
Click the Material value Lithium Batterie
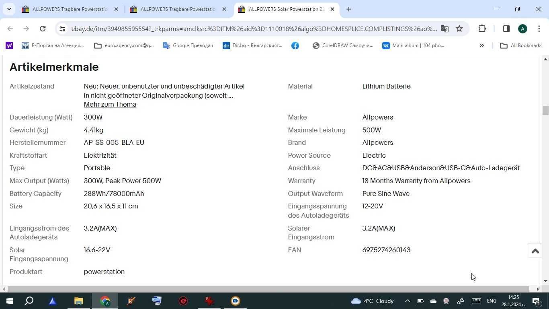pyautogui.click(x=386, y=86)
